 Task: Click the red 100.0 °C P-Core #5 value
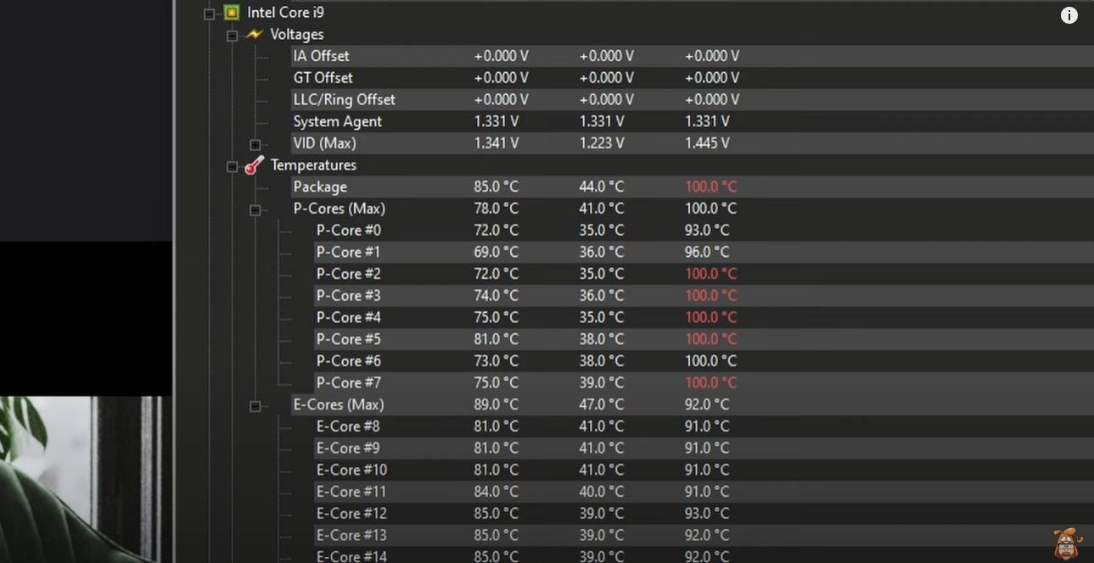[x=710, y=339]
